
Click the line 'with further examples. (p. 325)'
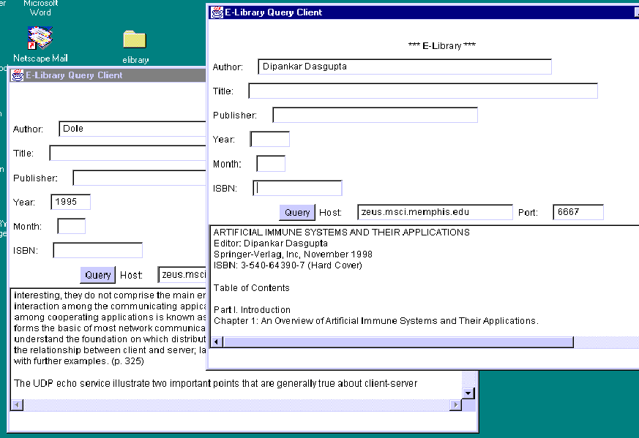click(78, 361)
